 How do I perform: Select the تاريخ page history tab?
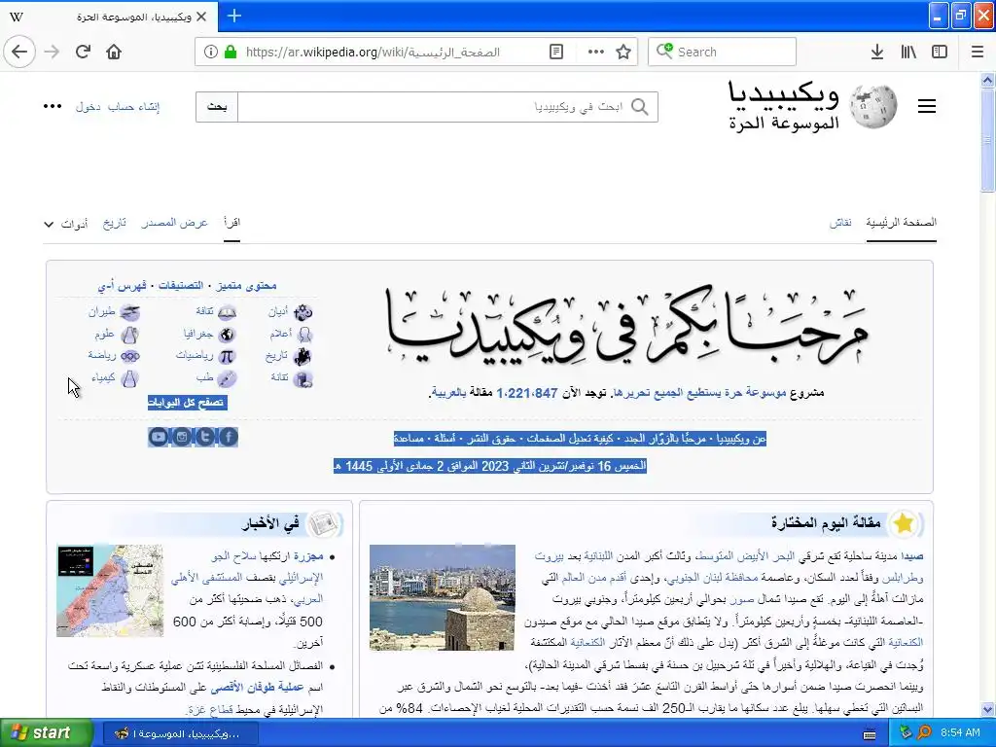115,223
